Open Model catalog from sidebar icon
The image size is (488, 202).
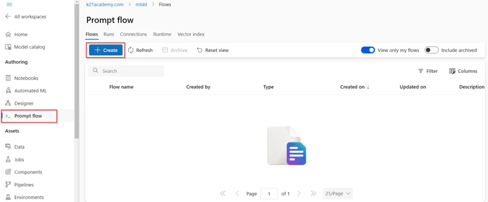point(8,47)
